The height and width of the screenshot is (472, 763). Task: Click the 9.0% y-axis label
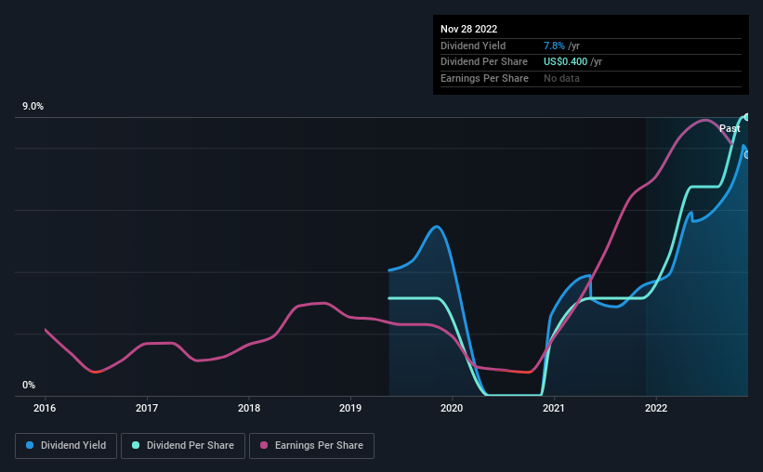pyautogui.click(x=33, y=106)
